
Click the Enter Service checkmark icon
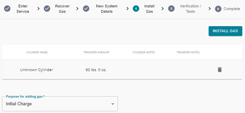tap(7, 9)
